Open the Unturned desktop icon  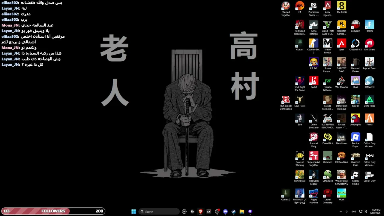pyautogui.click(x=328, y=157)
